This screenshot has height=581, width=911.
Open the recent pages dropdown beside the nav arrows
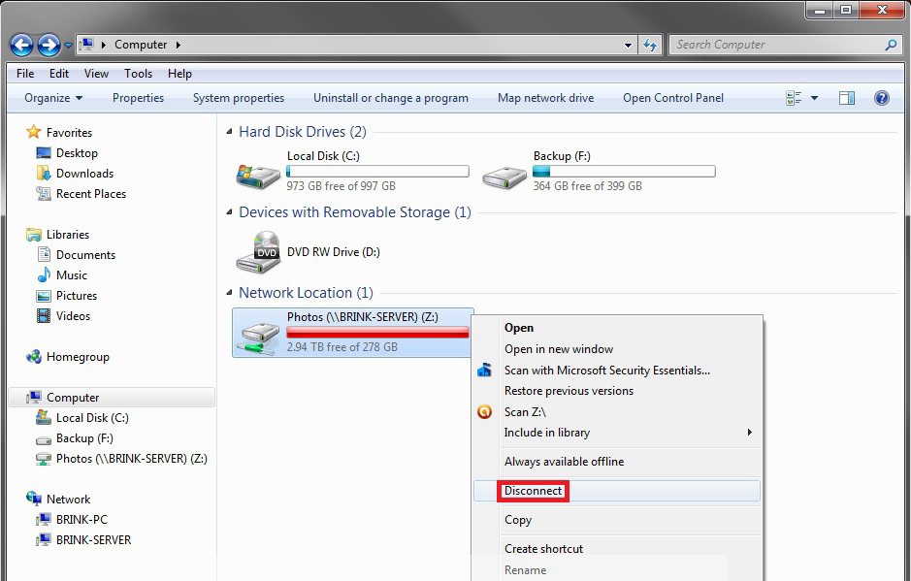tap(68, 46)
